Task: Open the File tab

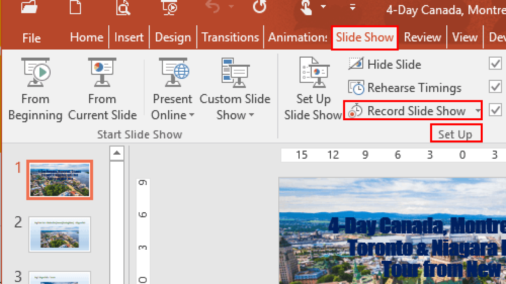Action: (x=32, y=38)
